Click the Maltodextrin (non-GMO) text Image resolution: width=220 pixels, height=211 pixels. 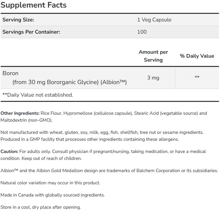[x=26, y=120]
